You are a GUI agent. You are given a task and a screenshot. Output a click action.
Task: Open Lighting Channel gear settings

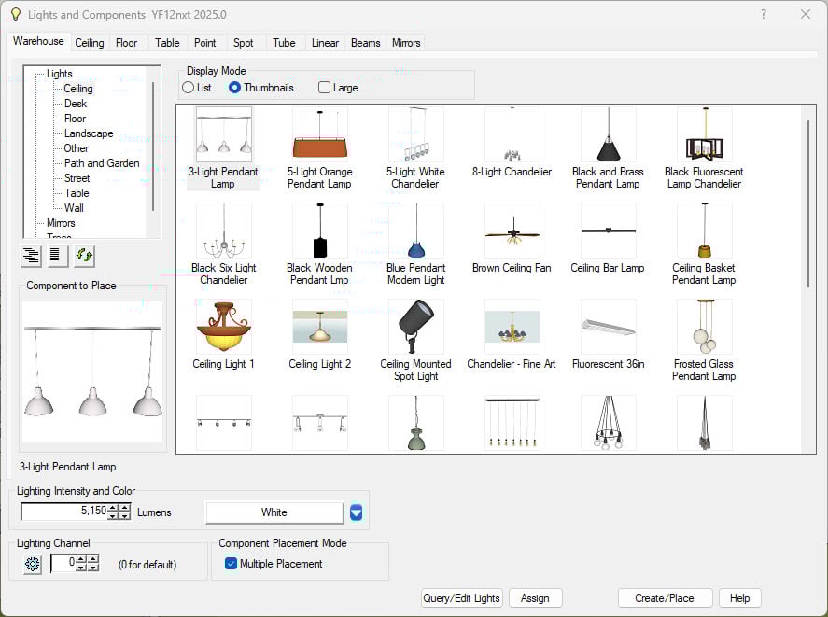[33, 564]
